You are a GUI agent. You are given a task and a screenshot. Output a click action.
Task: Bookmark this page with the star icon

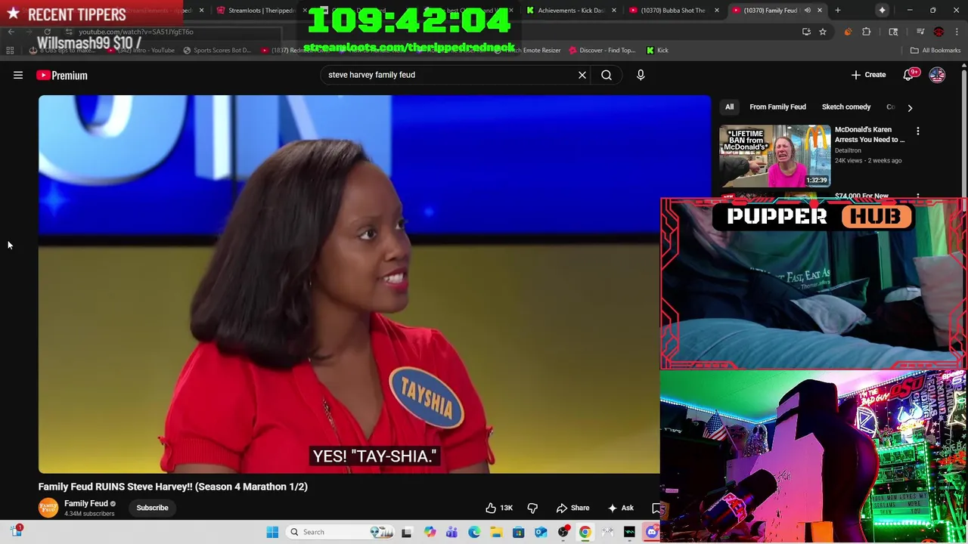click(823, 32)
